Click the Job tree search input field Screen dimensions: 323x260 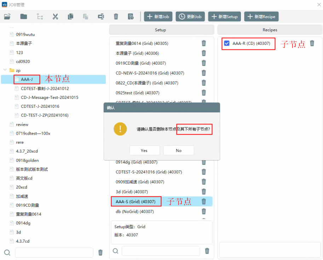[54, 252]
